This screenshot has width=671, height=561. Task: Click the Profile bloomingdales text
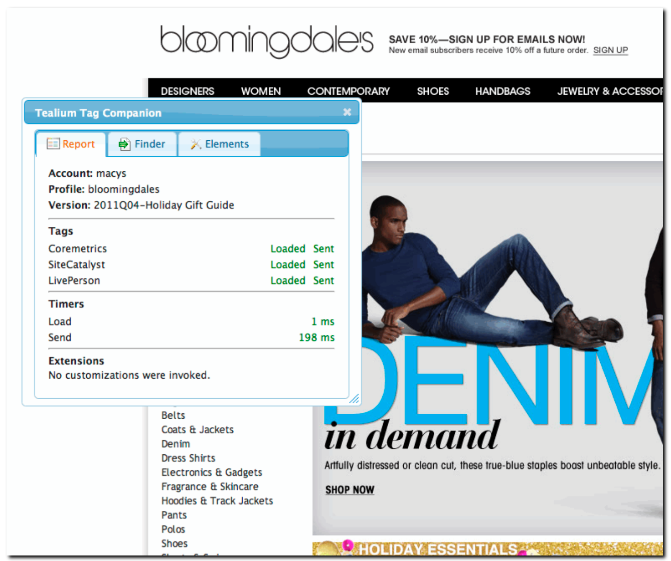pyautogui.click(x=104, y=189)
